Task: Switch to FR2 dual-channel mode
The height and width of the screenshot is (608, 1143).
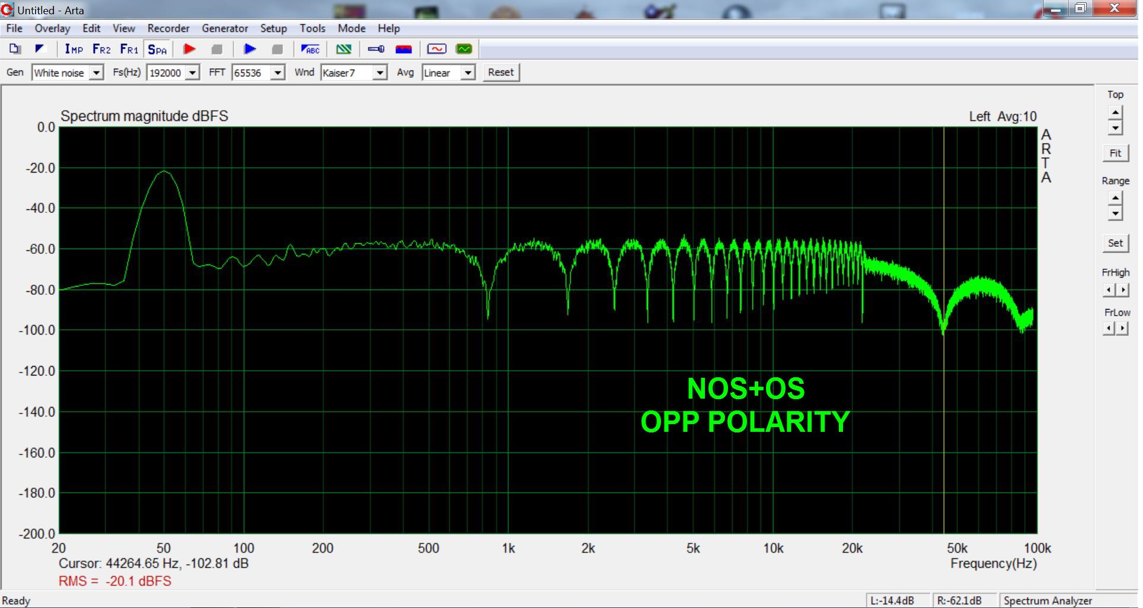Action: (101, 49)
